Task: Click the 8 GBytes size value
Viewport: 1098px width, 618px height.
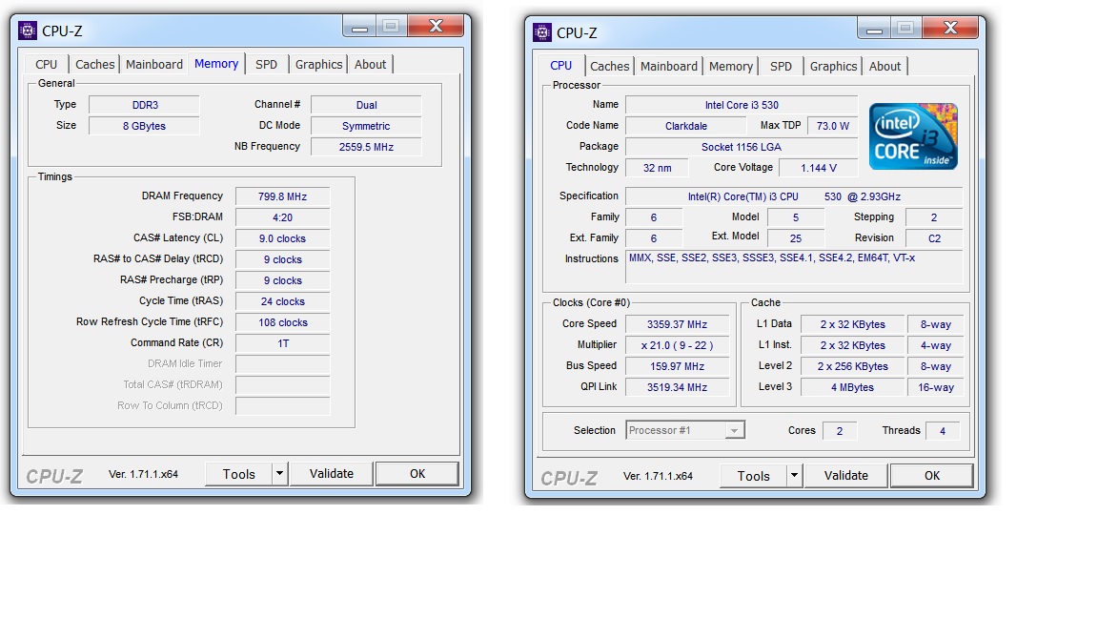Action: click(144, 126)
